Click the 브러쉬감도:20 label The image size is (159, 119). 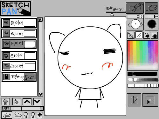pos(115,9)
